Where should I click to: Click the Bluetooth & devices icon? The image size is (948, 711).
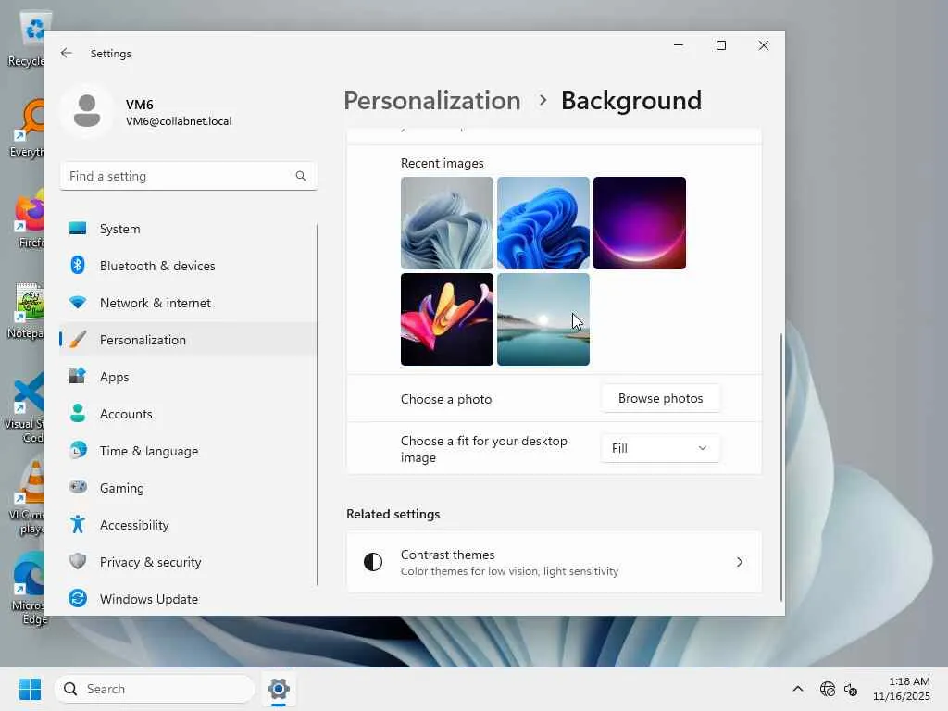[78, 266]
